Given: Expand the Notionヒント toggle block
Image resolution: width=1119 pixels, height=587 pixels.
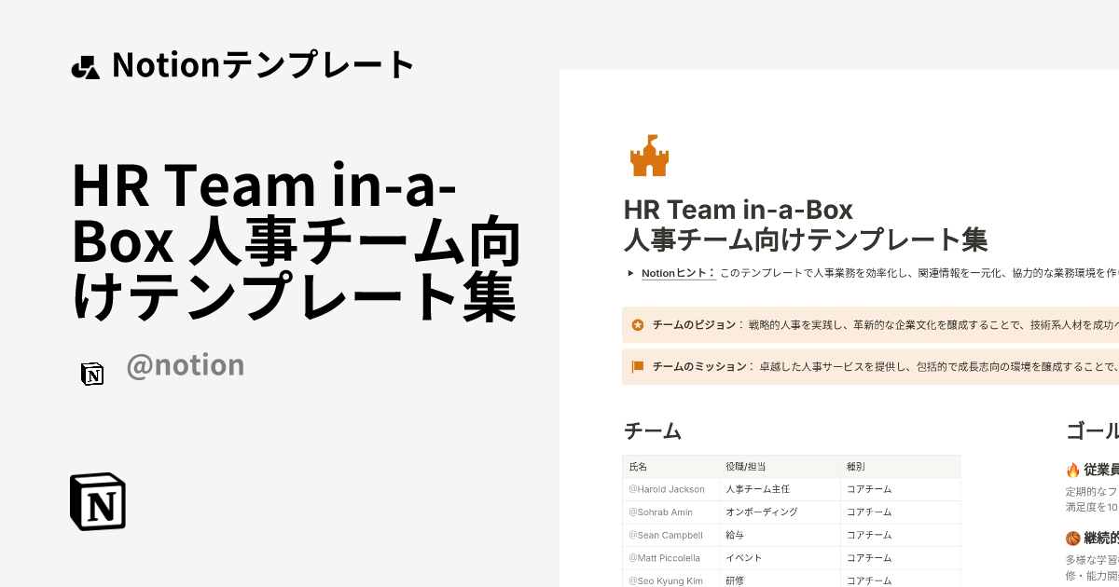Looking at the screenshot, I should pyautogui.click(x=629, y=273).
